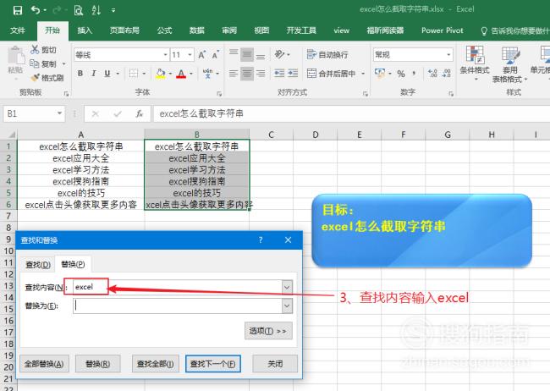Click the Insert Function fx icon

[140, 113]
